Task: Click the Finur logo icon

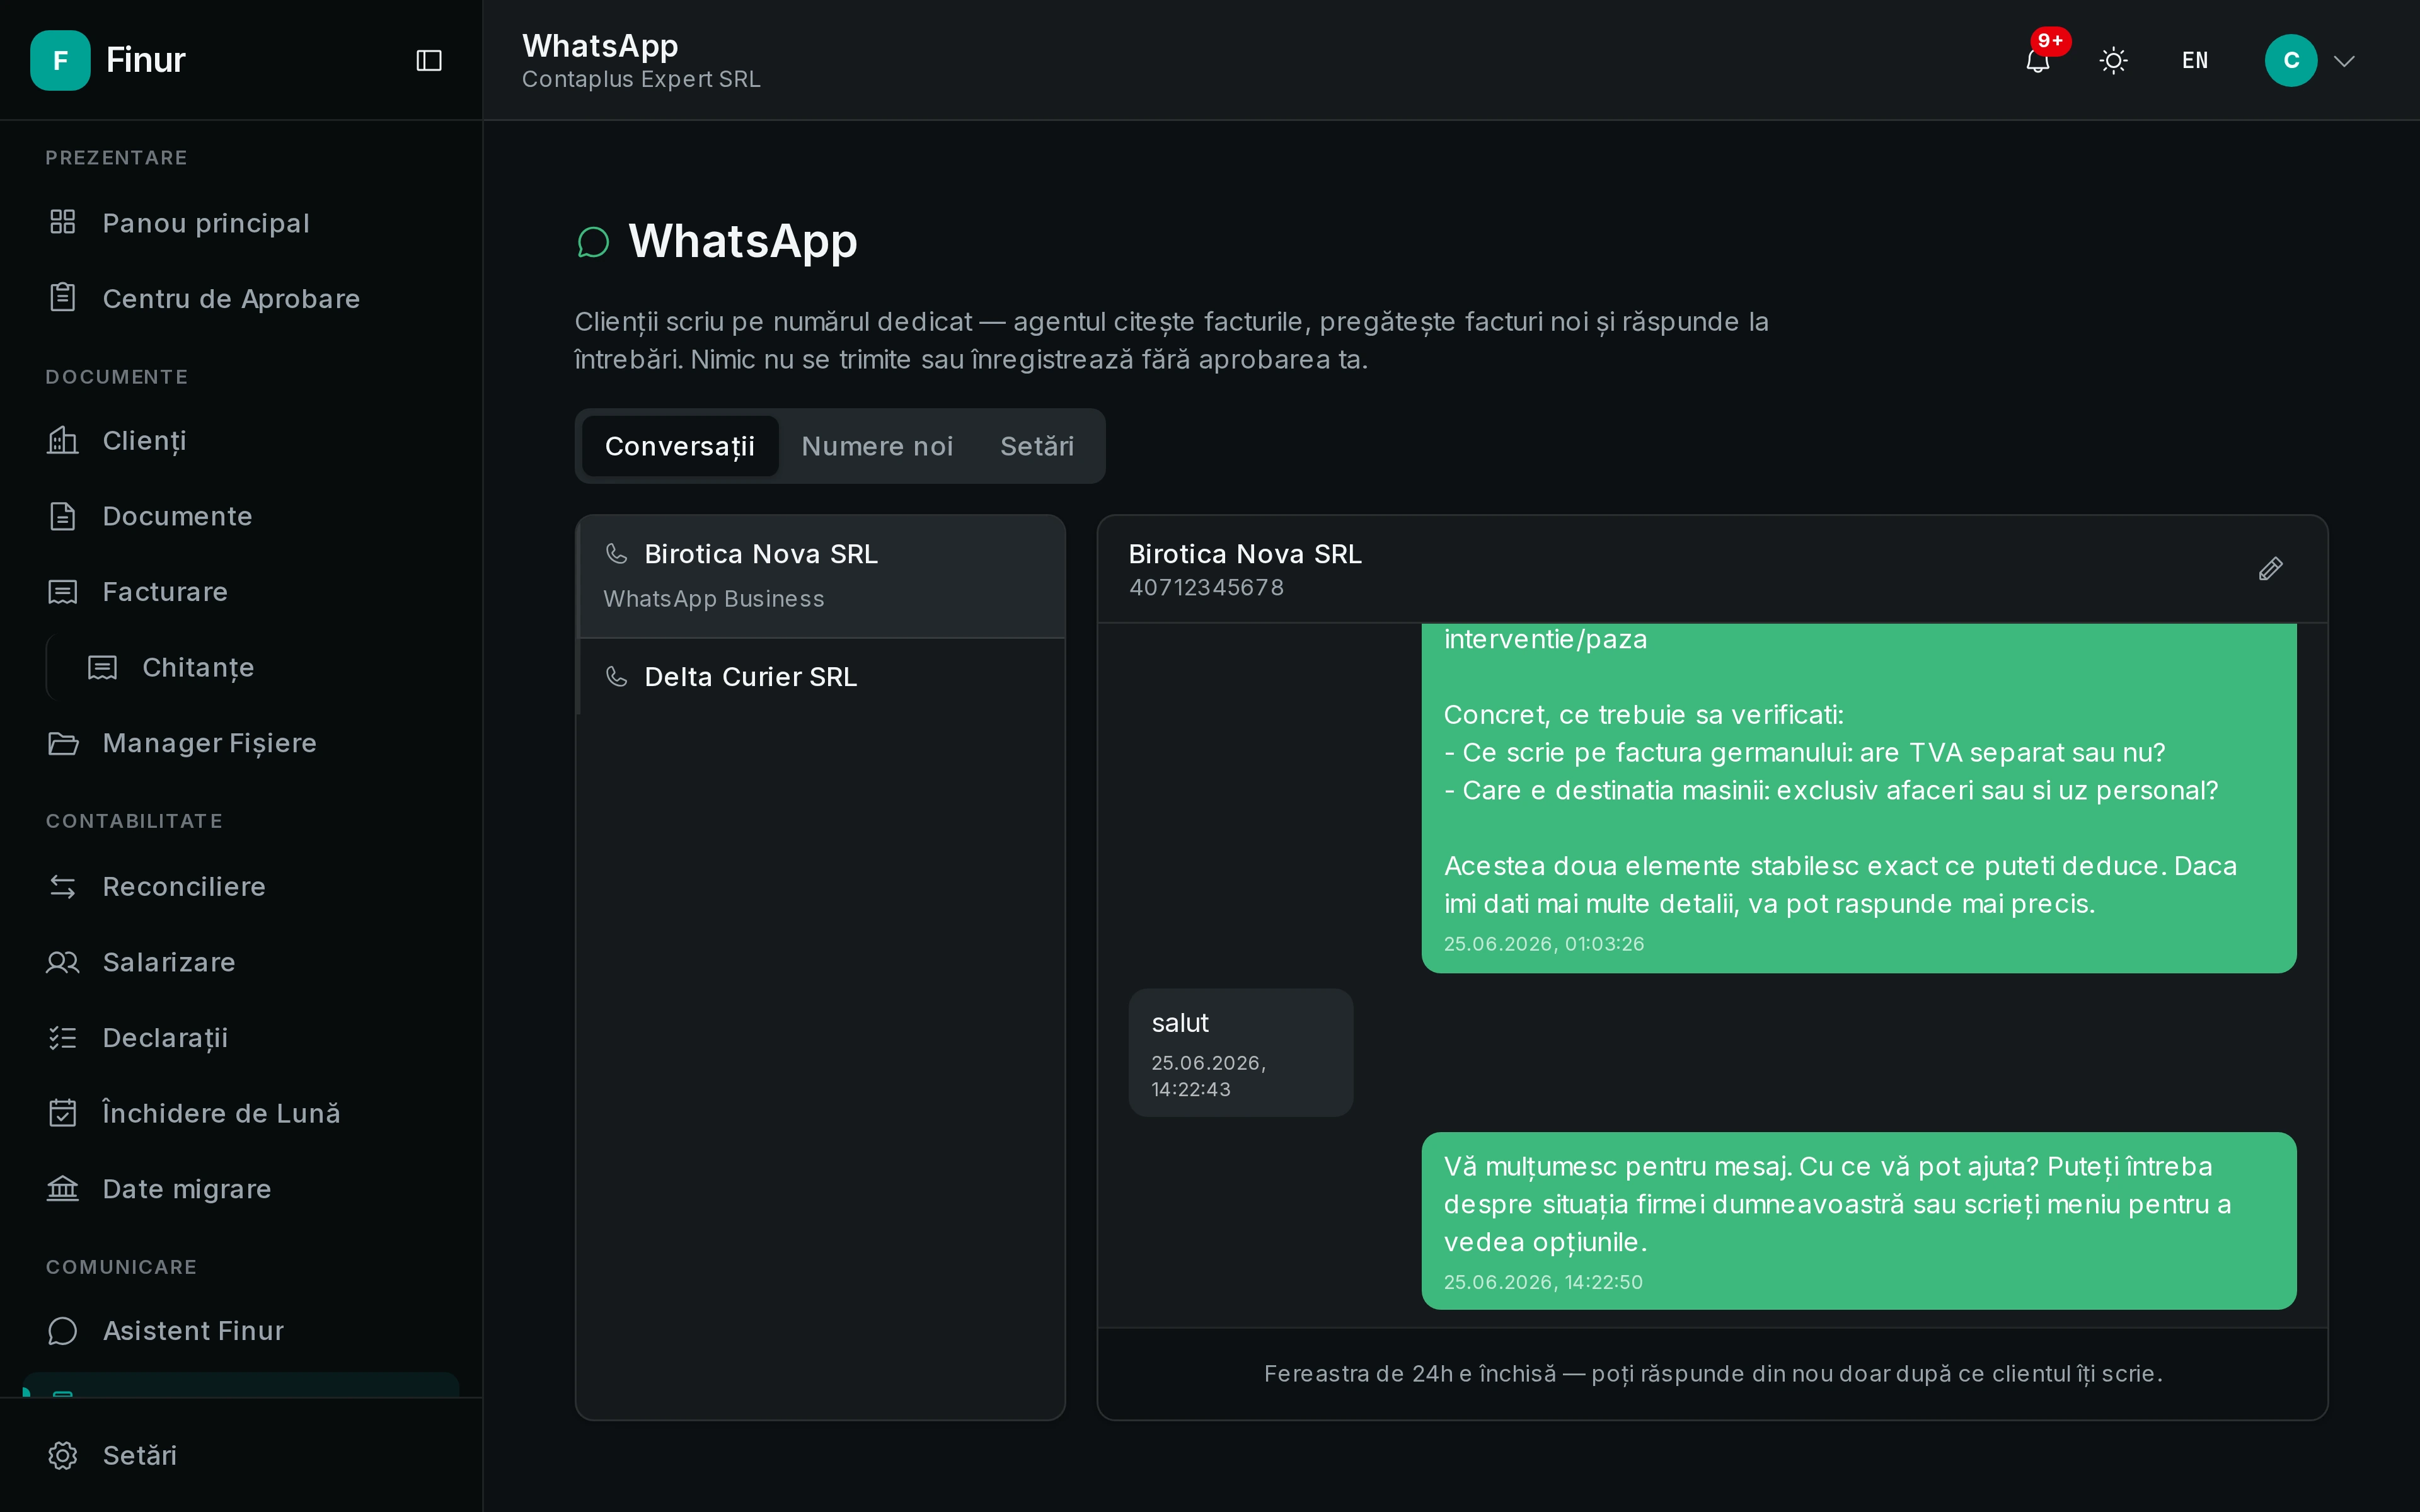Action: click(60, 60)
